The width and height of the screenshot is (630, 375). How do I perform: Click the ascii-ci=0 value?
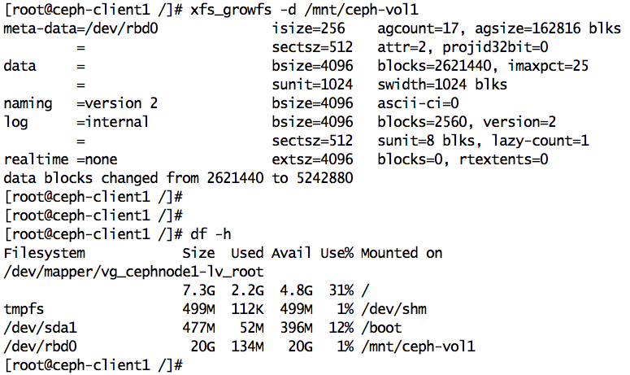pyautogui.click(x=418, y=102)
